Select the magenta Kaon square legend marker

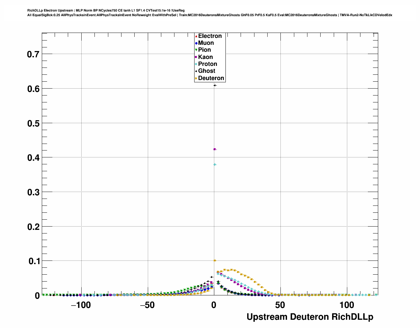(x=196, y=57)
